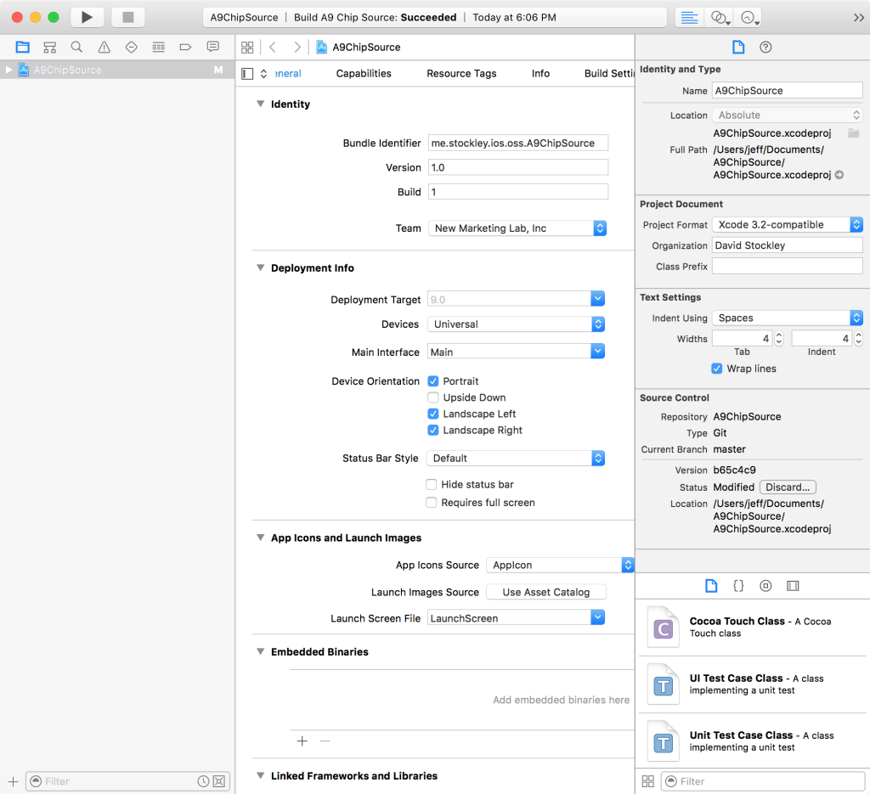
Task: Add a new file with the navigator plus button
Action: [14, 781]
